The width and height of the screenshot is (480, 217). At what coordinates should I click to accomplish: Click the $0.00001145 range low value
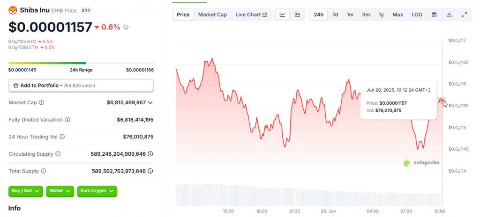pos(22,70)
